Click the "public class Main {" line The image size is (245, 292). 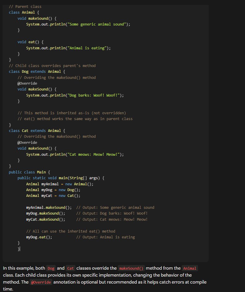tap(29, 172)
